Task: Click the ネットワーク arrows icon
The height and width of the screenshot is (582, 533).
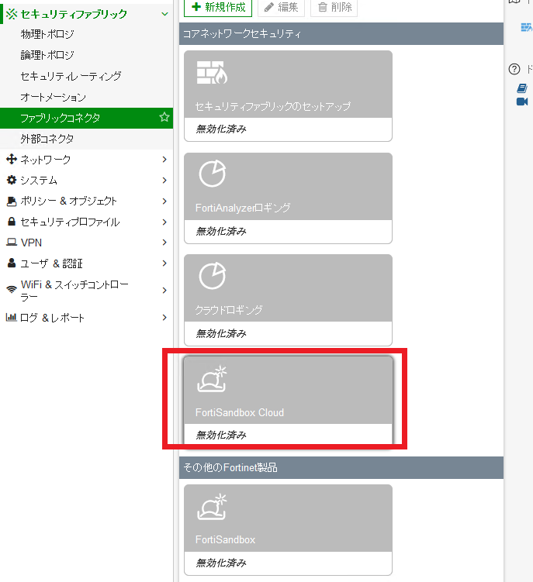Action: click(x=12, y=159)
